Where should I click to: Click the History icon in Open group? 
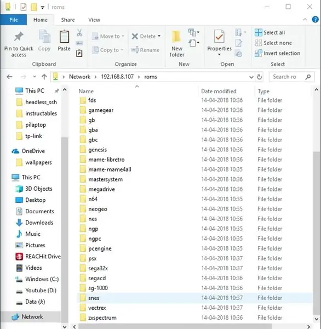click(x=239, y=54)
